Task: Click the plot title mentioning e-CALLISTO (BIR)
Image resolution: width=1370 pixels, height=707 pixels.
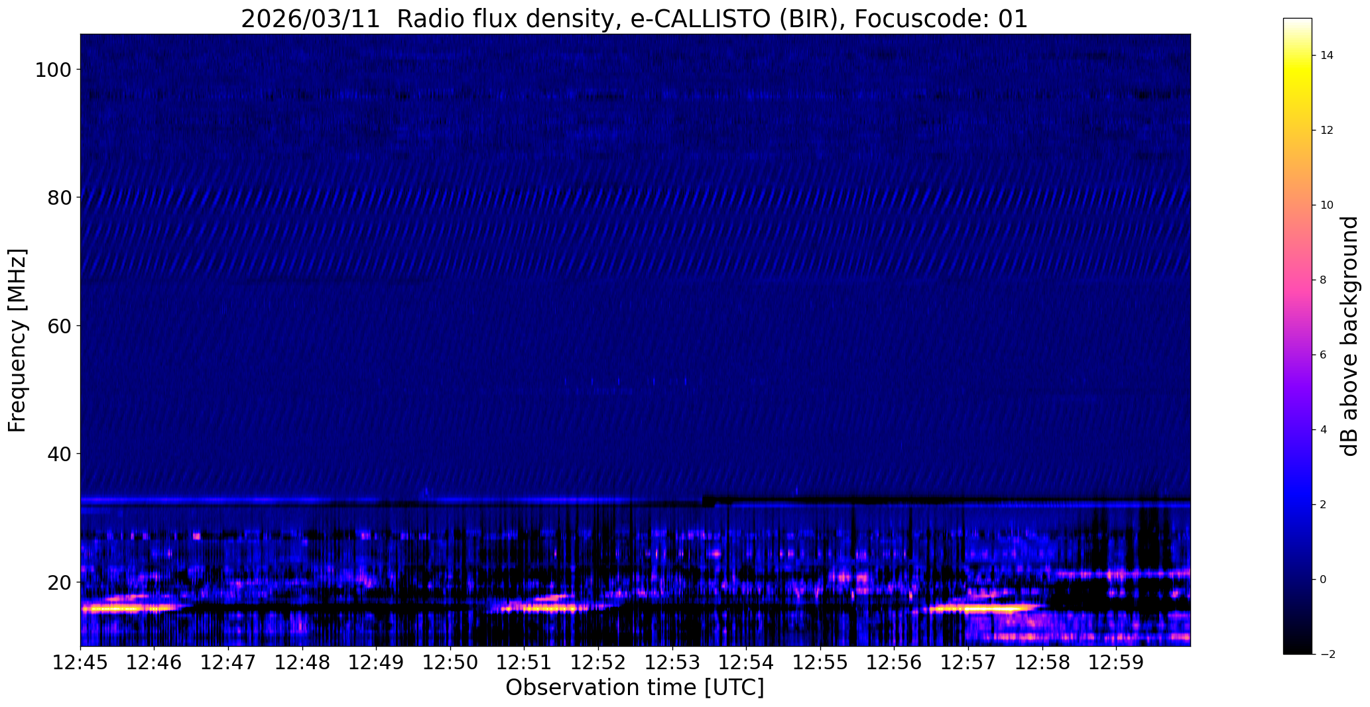Action: point(634,19)
